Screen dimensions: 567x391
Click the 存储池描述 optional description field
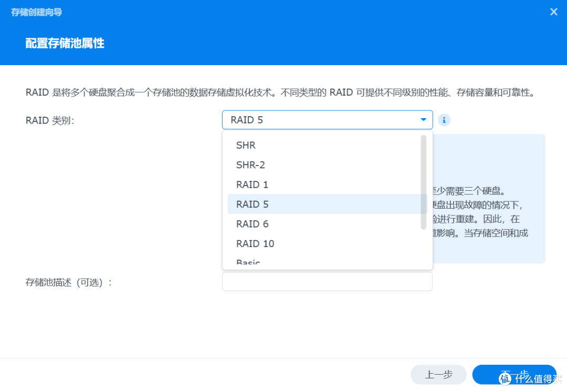[327, 282]
